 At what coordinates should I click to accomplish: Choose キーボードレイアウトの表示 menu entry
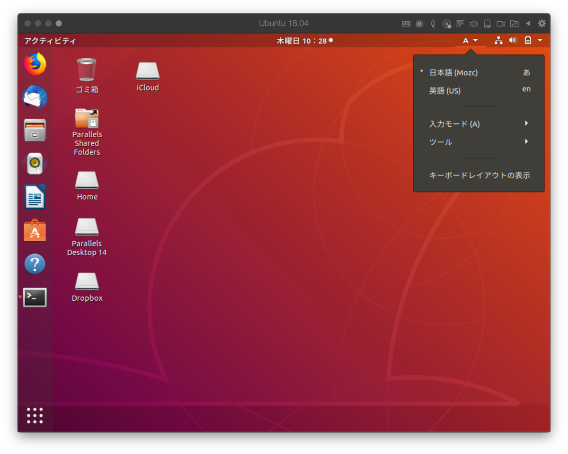tap(479, 175)
